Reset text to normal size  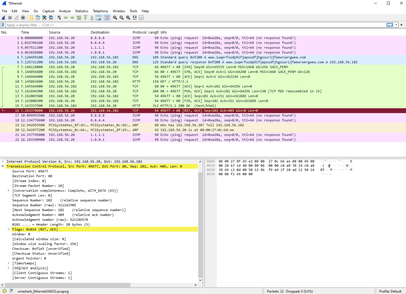(x=128, y=18)
